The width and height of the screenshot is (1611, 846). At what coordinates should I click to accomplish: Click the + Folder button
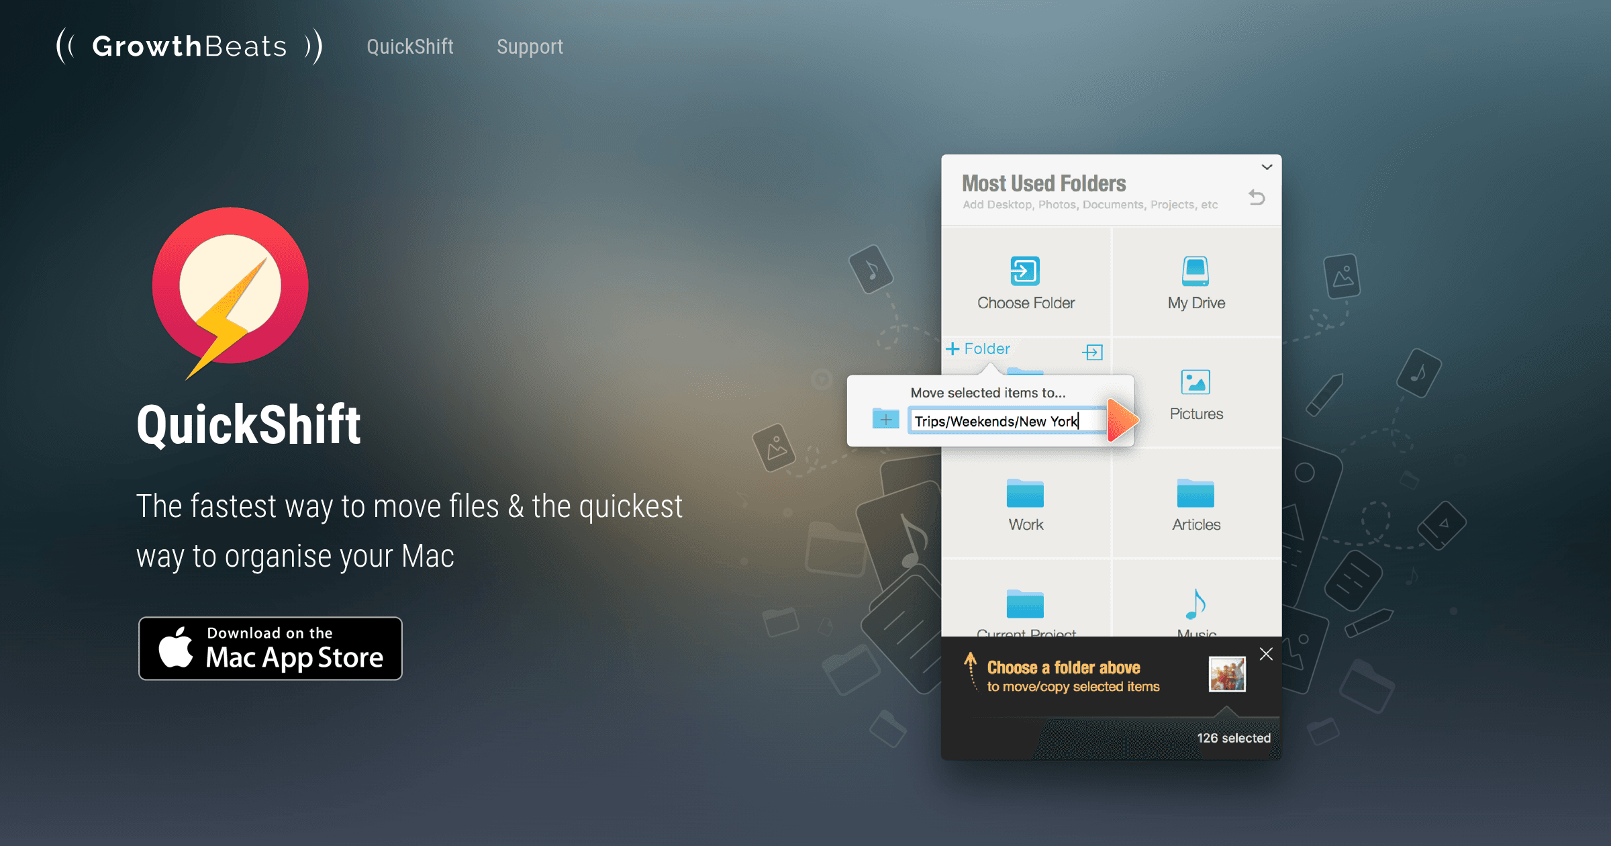(978, 348)
